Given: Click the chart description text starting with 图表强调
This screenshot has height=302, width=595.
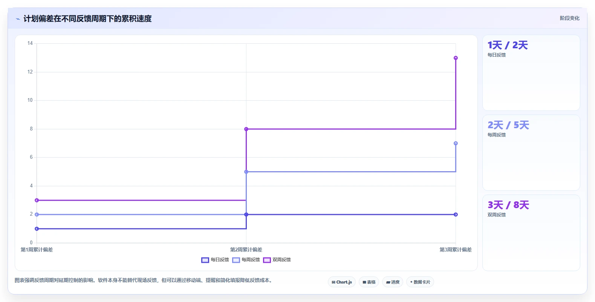Looking at the screenshot, I should click(144, 280).
